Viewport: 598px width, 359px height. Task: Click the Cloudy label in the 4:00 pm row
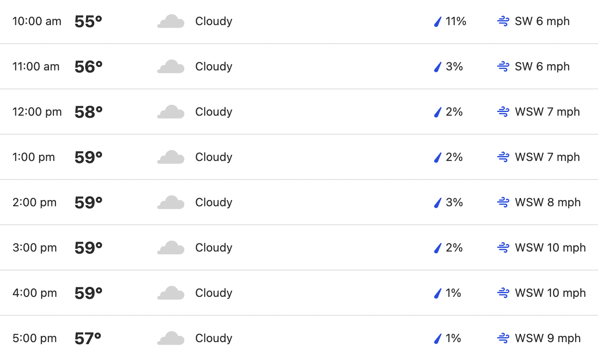[x=214, y=293]
